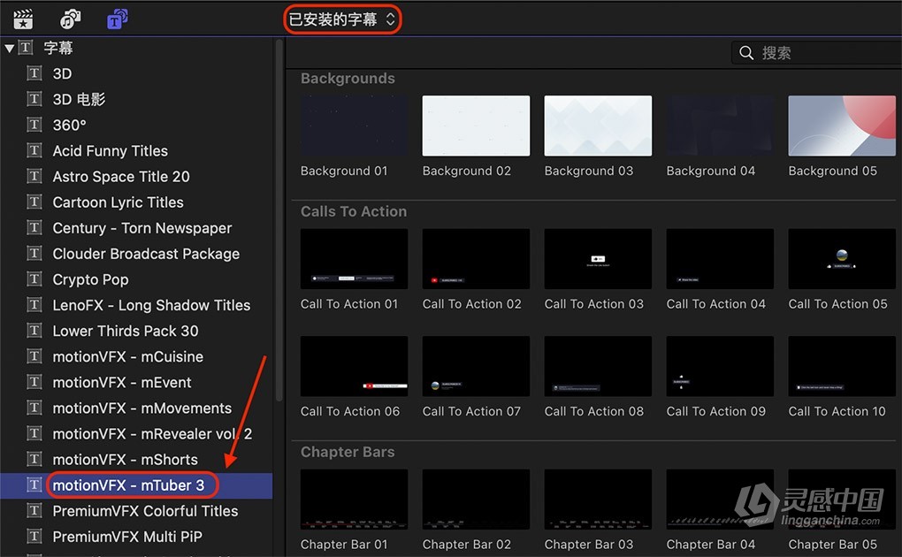Select the Chapter Bar 03 thumbnail
Viewport: 902px width, 557px height.
[599, 500]
